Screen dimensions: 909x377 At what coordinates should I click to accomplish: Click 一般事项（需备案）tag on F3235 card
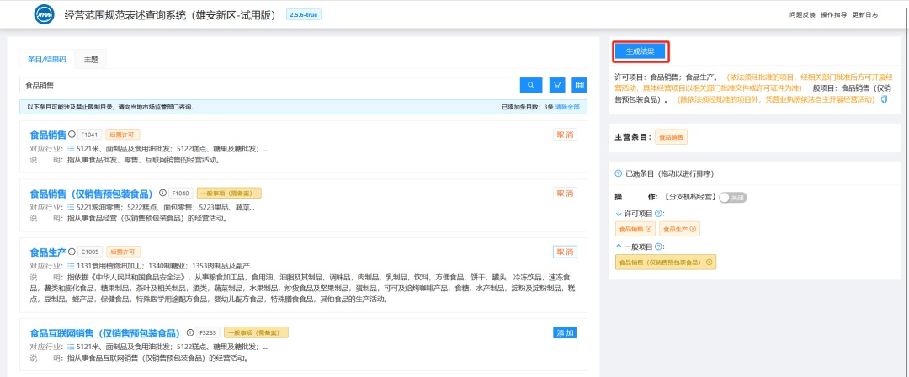[x=256, y=333]
